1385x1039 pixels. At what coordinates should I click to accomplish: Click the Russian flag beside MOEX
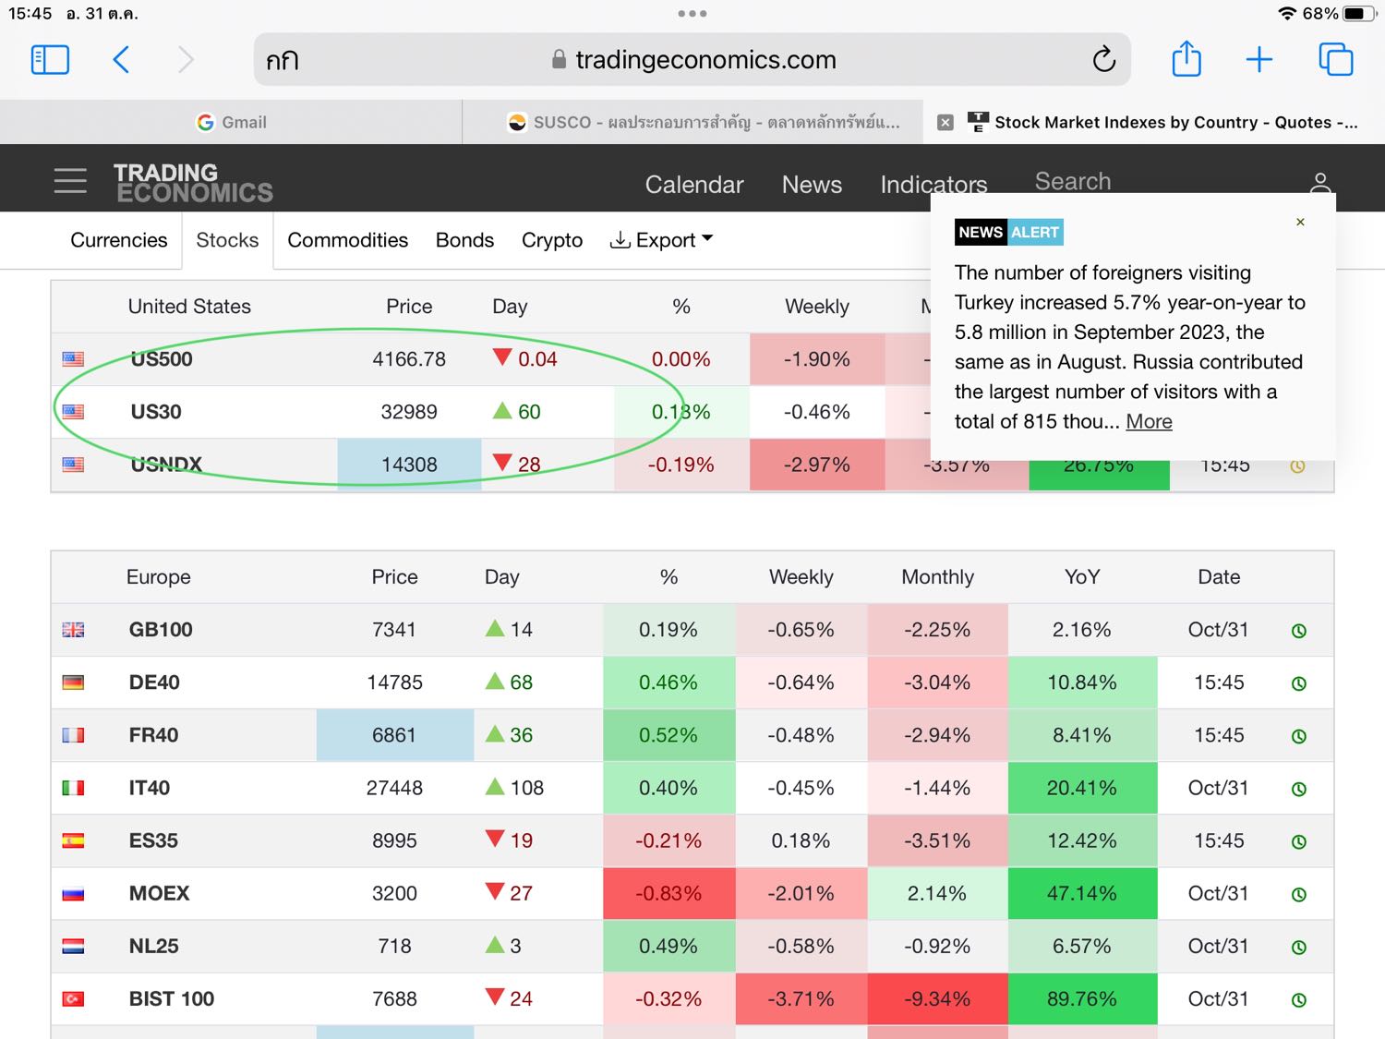[73, 893]
